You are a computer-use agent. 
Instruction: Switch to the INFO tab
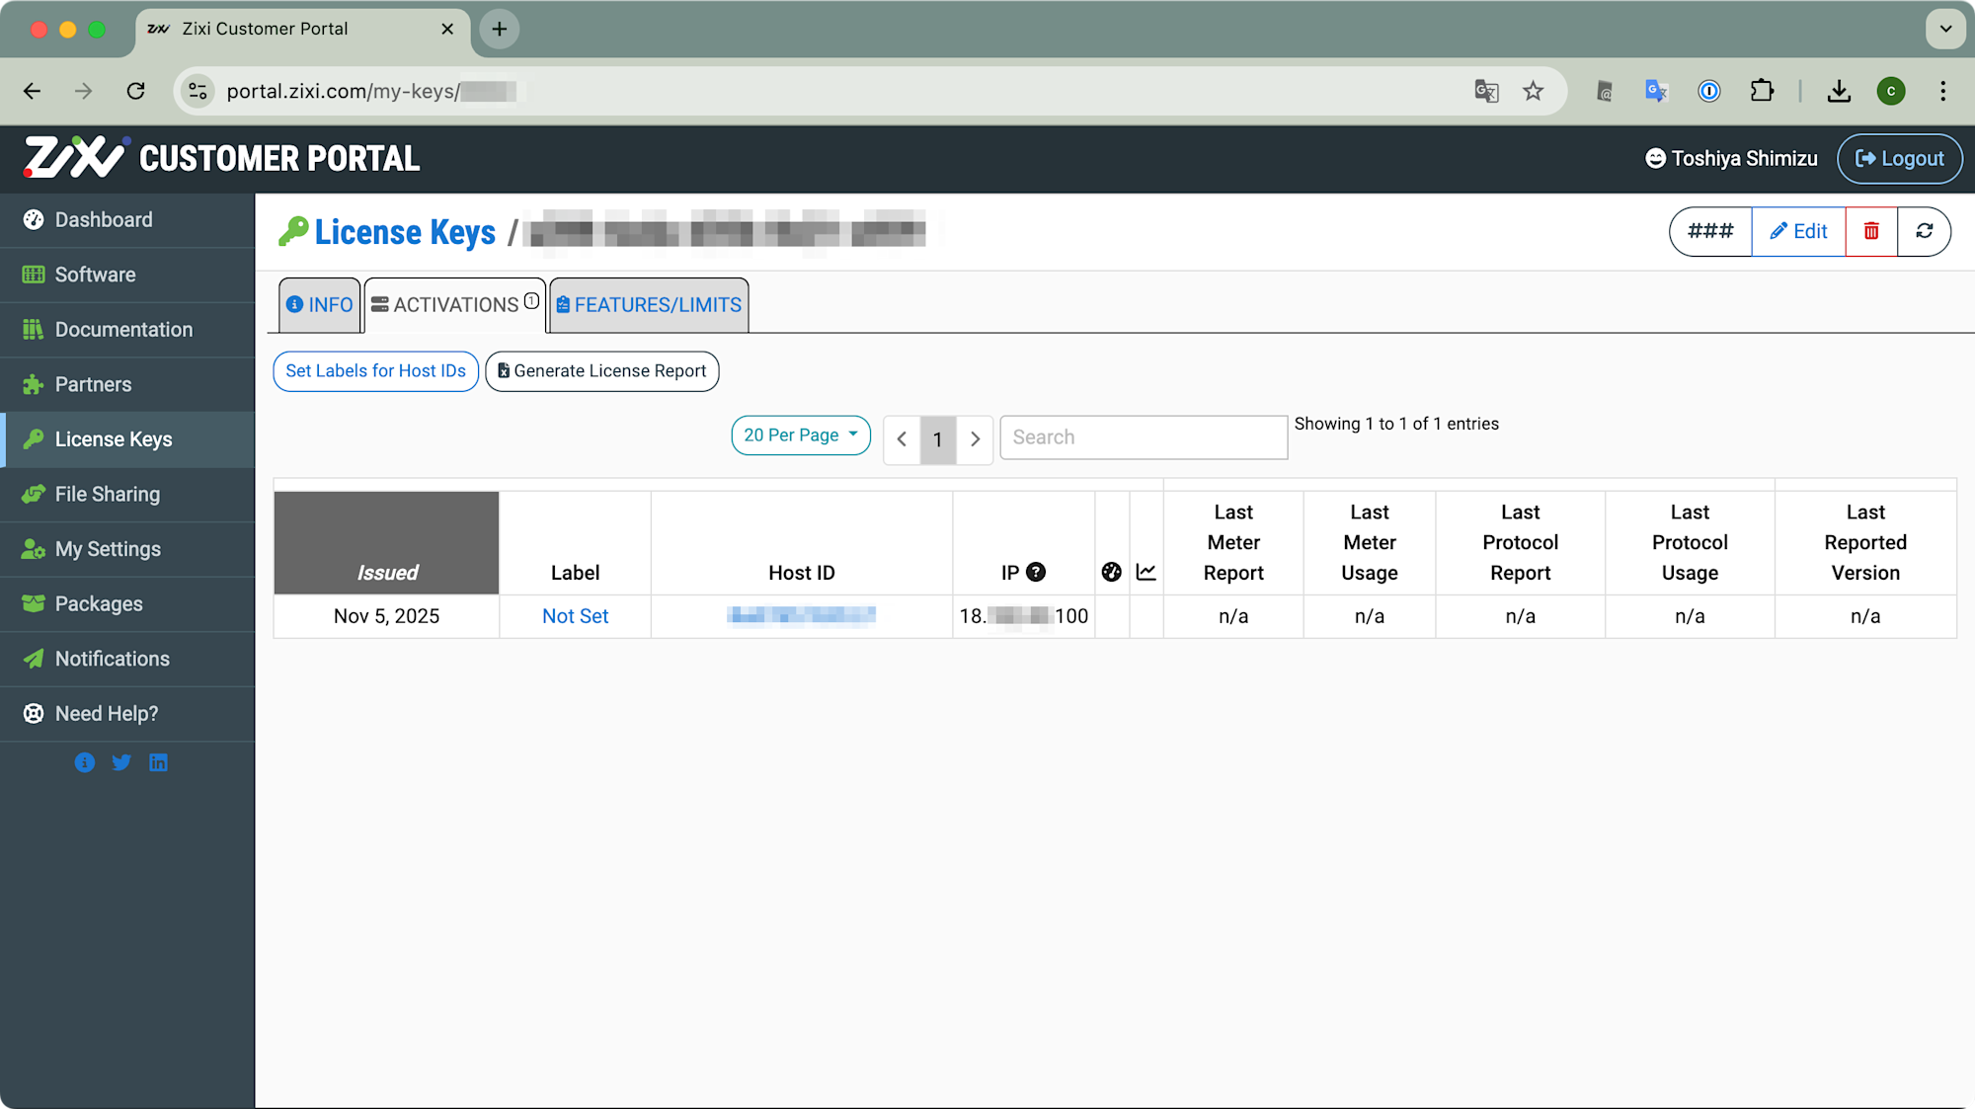coord(320,305)
